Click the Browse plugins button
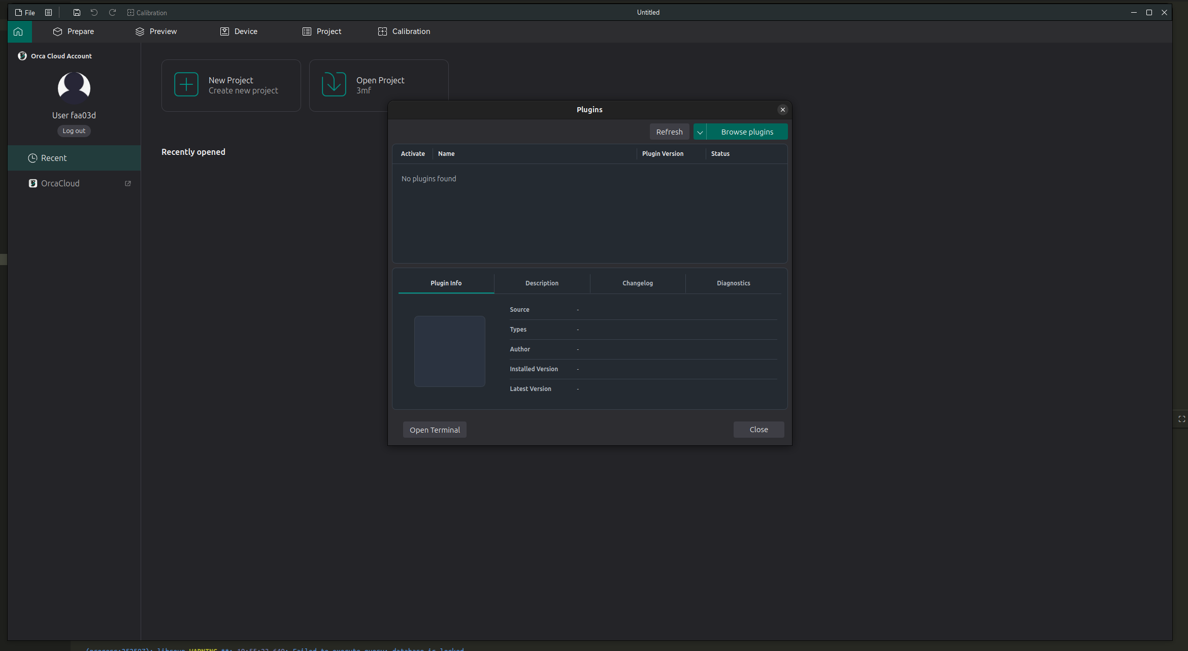The image size is (1188, 651). [x=747, y=132]
